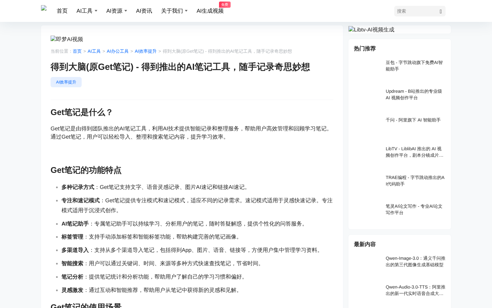Click the heading Get笔记是什么？
Viewport: 492px width, 308px height.
[x=82, y=112]
